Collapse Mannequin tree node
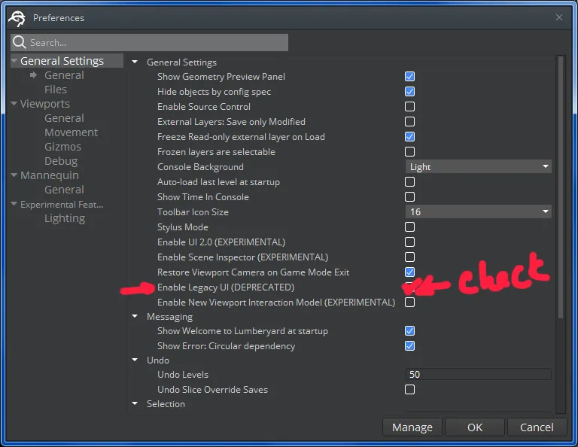The image size is (578, 447). click(x=14, y=175)
